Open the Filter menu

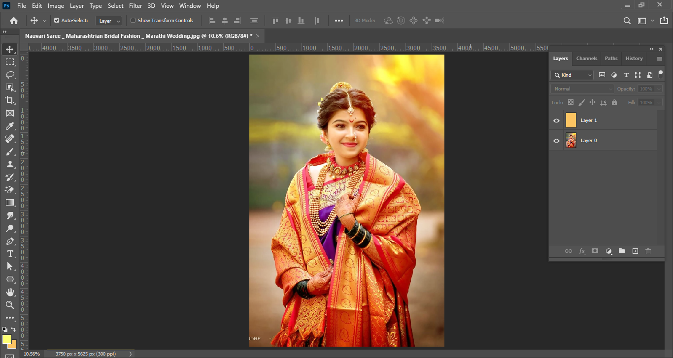click(135, 6)
